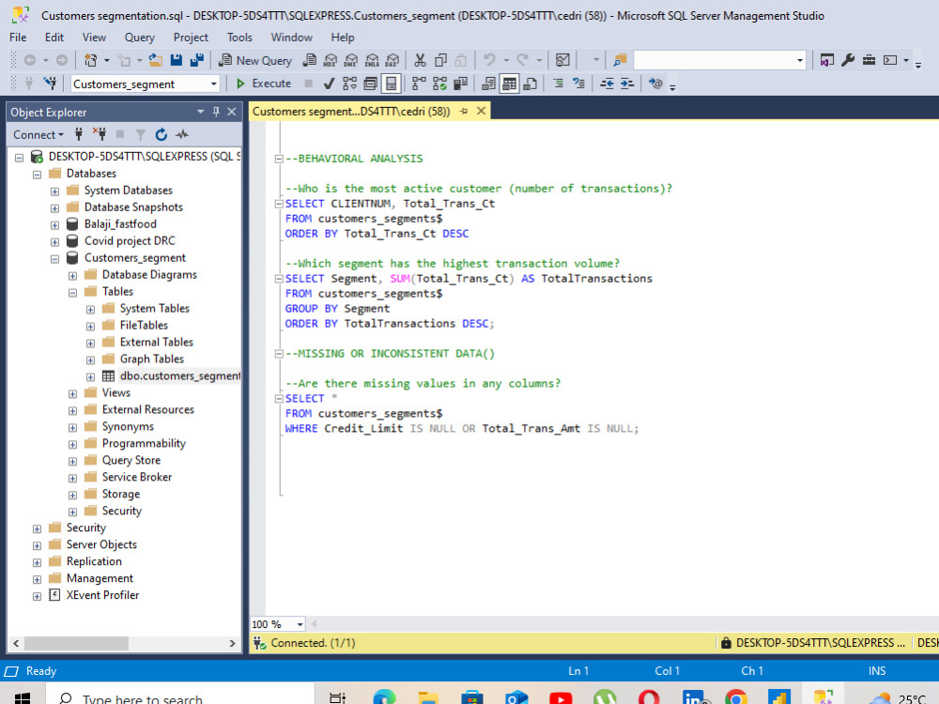Click the Change Connection icon

[51, 84]
